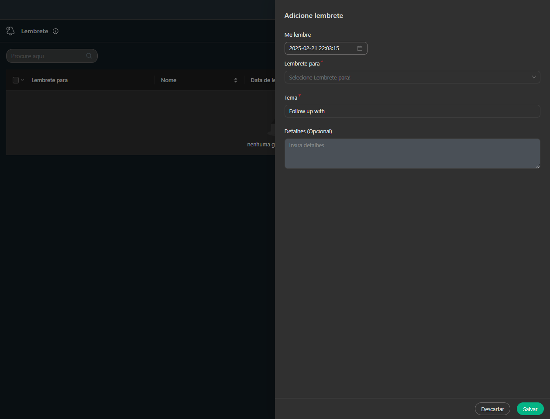This screenshot has height=419, width=550.
Task: Click the Me lembre date-time field
Action: tap(321, 48)
